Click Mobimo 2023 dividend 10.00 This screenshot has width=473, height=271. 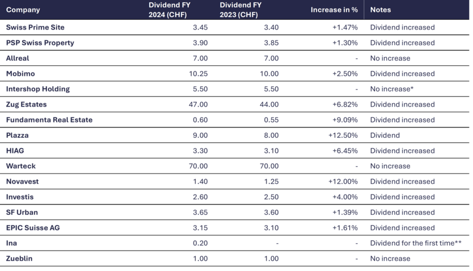tap(269, 74)
